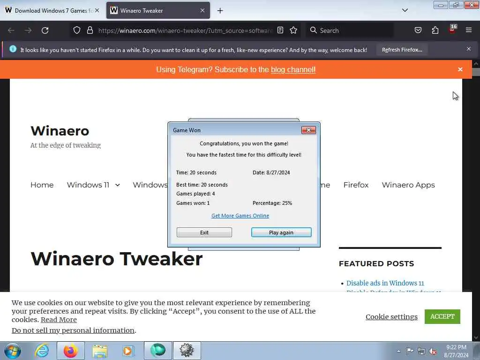
Task: Open the blog channel Telegram link
Action: [293, 69]
